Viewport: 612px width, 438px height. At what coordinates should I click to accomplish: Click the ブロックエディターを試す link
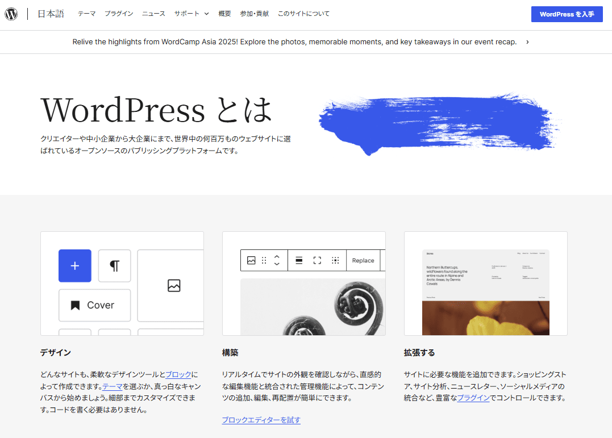[261, 420]
